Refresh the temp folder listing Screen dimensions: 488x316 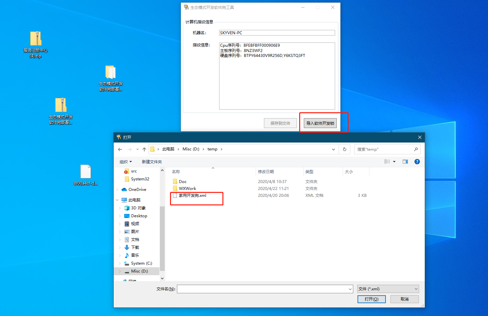click(x=345, y=149)
